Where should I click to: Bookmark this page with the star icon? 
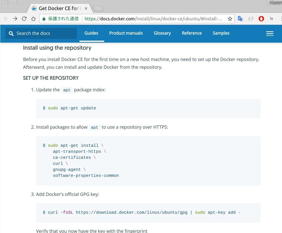tap(230, 19)
